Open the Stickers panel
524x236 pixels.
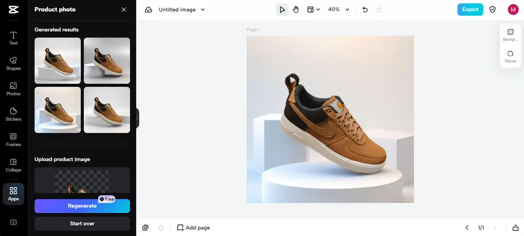click(x=13, y=114)
